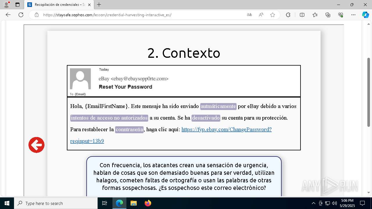Open Browser essentials icon
This screenshot has height=209, width=372.
click(x=341, y=15)
